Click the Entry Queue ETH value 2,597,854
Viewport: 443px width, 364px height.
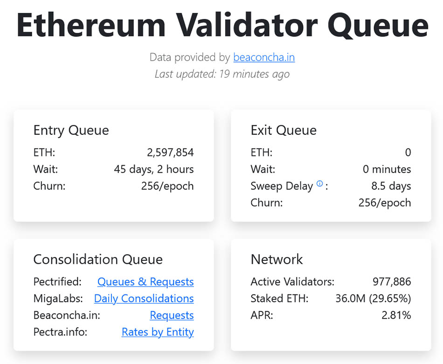pos(170,153)
